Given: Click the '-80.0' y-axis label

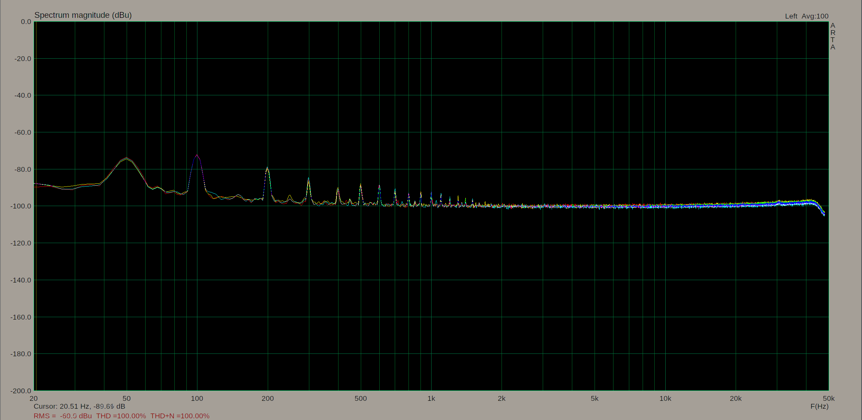Looking at the screenshot, I should 23,169.
